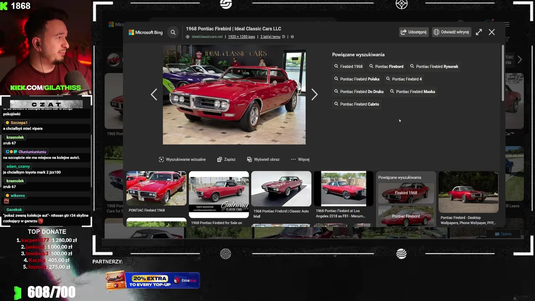
Task: Click chat username adam_czarny
Action: tap(18, 166)
